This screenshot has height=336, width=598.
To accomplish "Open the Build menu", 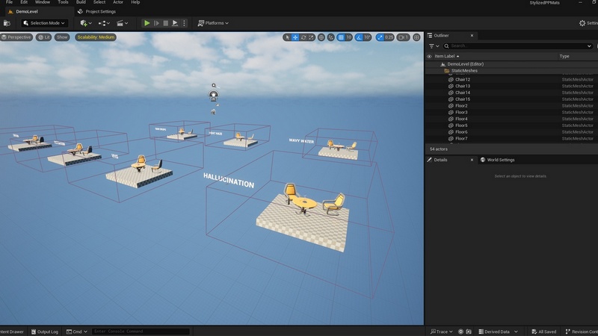I will click(x=81, y=3).
